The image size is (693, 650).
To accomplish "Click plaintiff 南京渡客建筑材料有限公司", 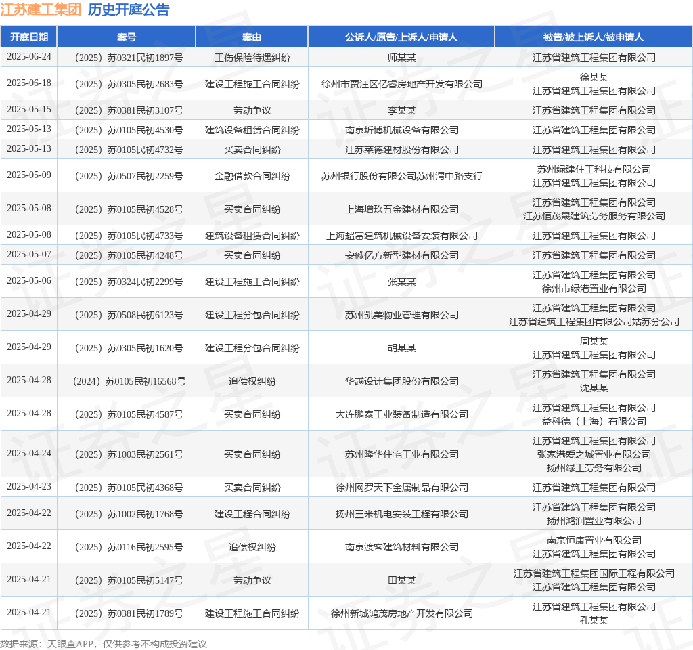I will [402, 547].
